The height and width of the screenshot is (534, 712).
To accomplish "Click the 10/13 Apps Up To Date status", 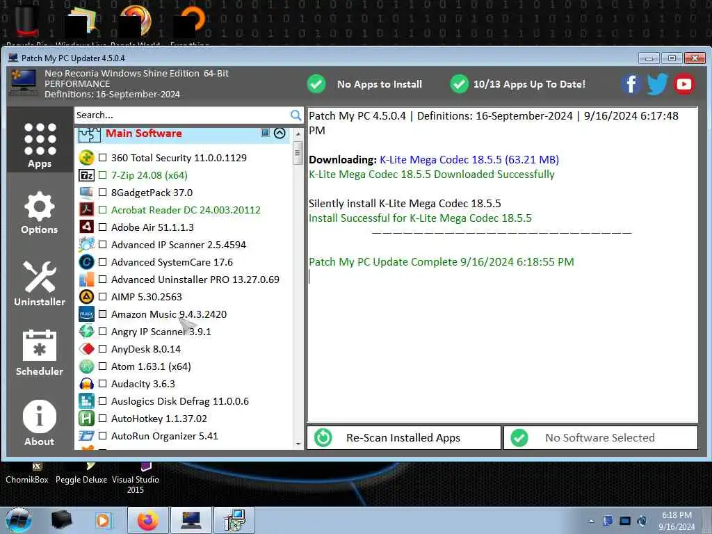I will pos(517,84).
